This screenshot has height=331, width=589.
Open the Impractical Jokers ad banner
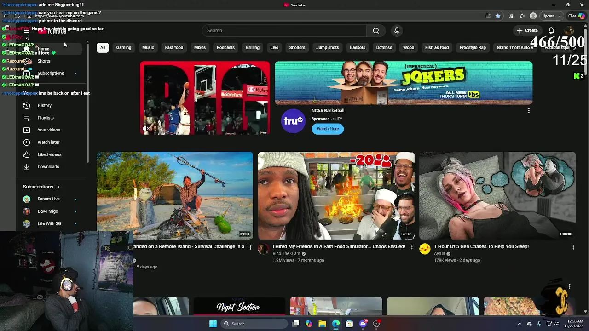404,83
